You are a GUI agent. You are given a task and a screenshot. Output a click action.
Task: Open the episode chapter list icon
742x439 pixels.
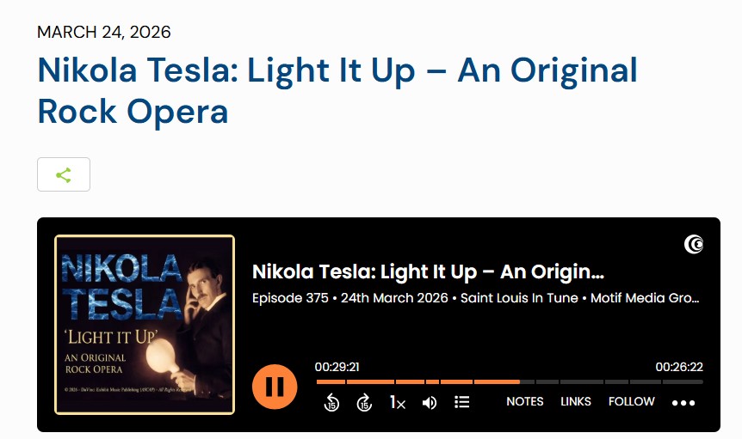[x=462, y=402]
